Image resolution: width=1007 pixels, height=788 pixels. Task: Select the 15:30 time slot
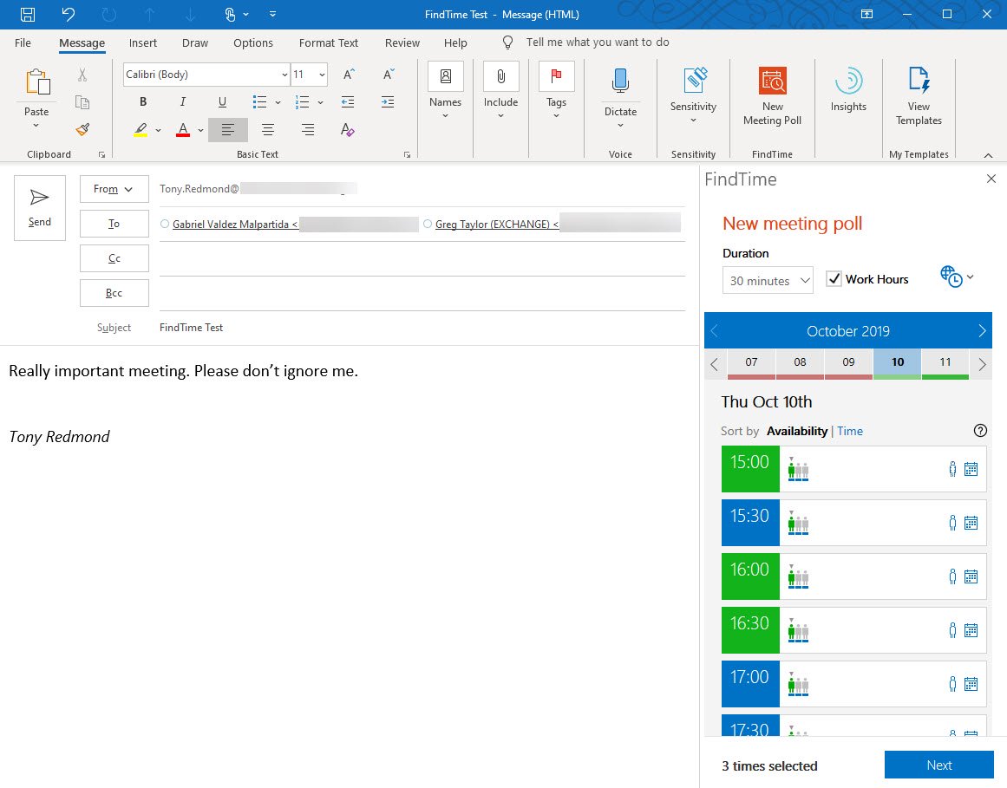(x=750, y=523)
